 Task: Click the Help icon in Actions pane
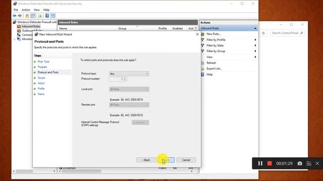(x=203, y=74)
